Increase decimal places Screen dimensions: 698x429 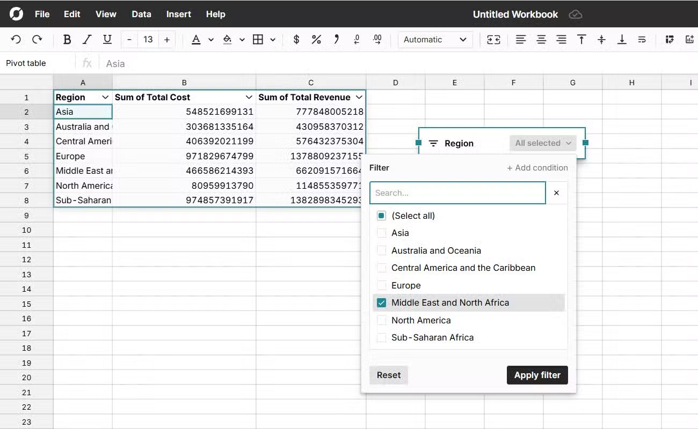(x=377, y=39)
